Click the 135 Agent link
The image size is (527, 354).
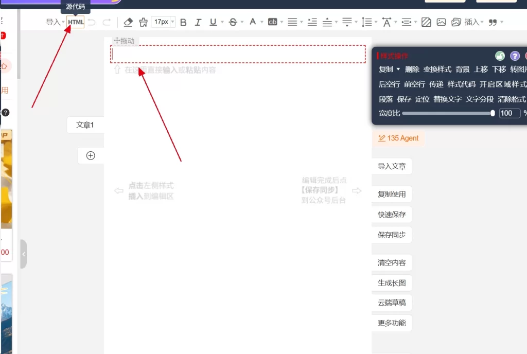398,138
